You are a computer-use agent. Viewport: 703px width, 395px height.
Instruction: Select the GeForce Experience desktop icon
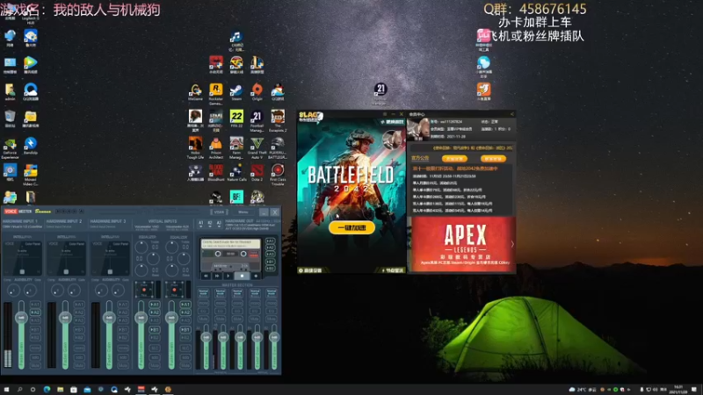10,147
